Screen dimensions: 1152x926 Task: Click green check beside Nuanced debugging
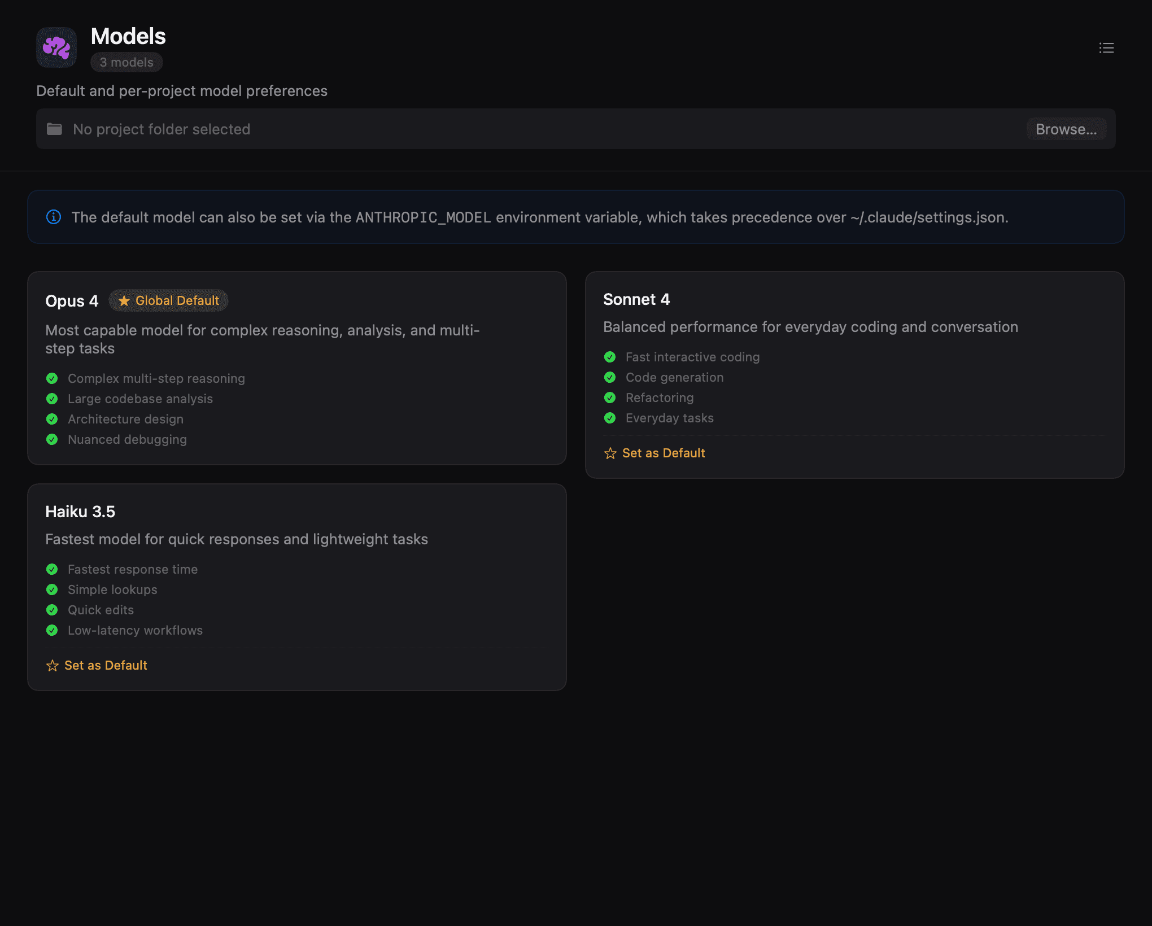coord(52,439)
